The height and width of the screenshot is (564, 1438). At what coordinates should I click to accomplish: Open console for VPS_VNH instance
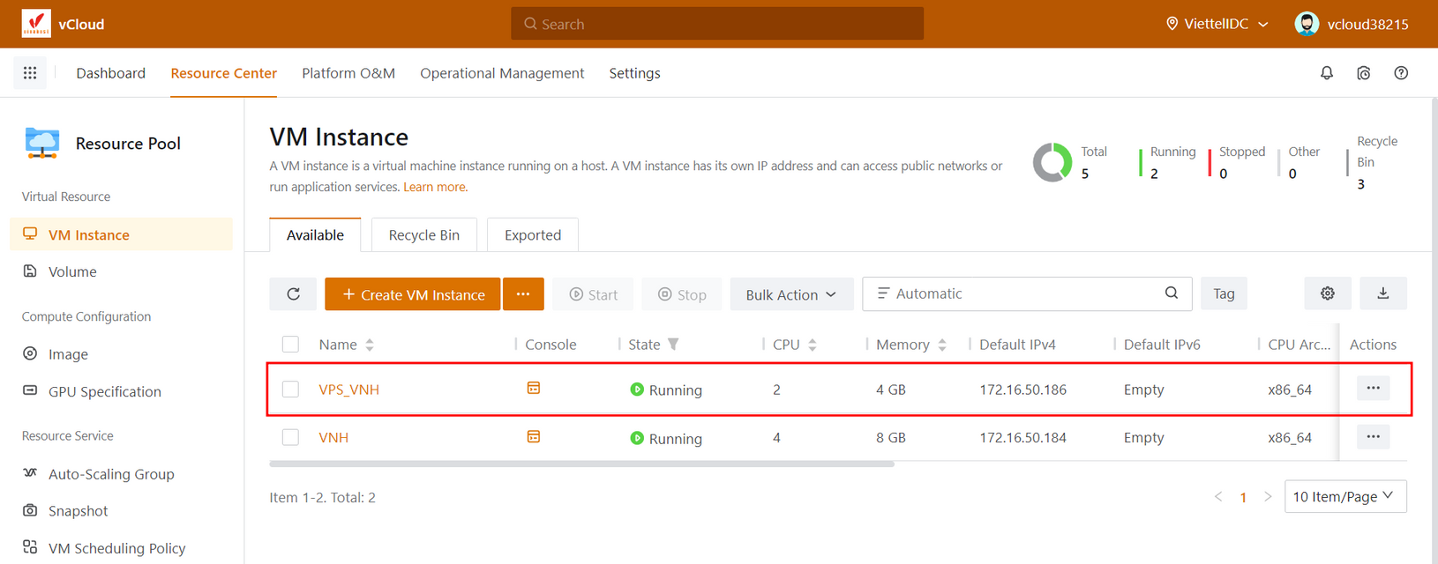point(533,389)
